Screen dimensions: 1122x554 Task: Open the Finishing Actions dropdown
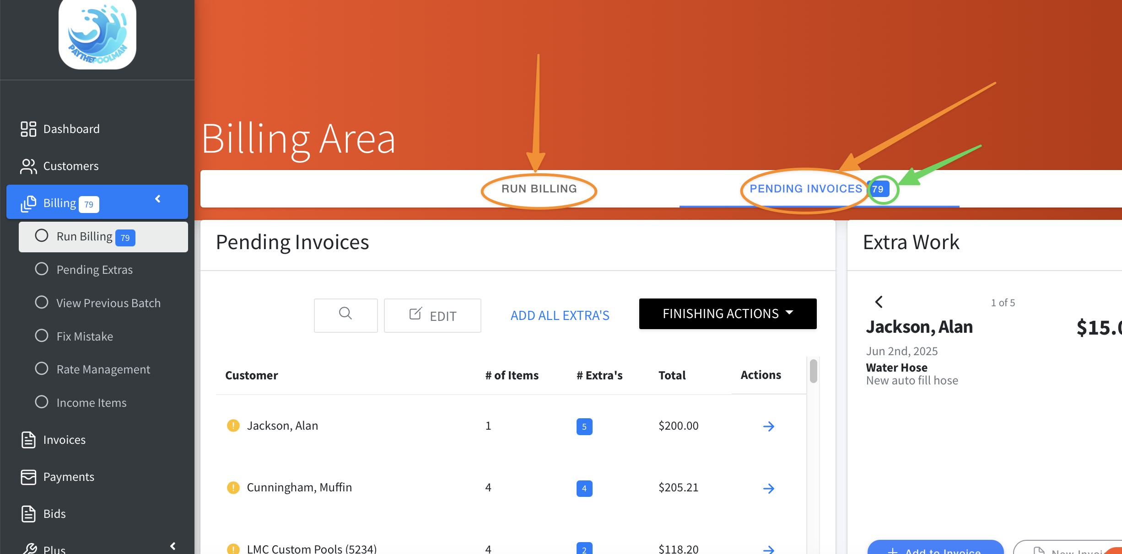pyautogui.click(x=728, y=314)
